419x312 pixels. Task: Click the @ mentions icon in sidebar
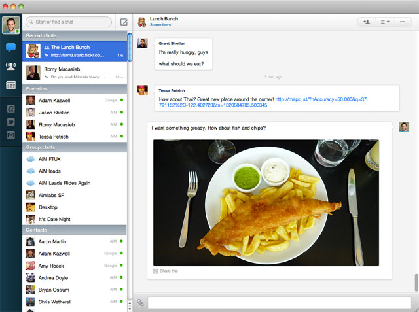11,109
